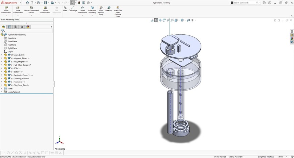Screen dimensions: 294x158
Task: Activate Mirror Components tool
Action: tap(45, 10)
